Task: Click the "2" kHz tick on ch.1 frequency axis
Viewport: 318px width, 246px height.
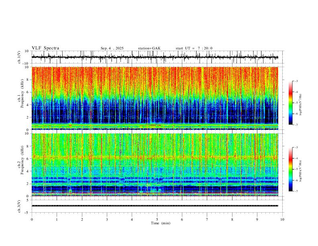Action: point(28,117)
